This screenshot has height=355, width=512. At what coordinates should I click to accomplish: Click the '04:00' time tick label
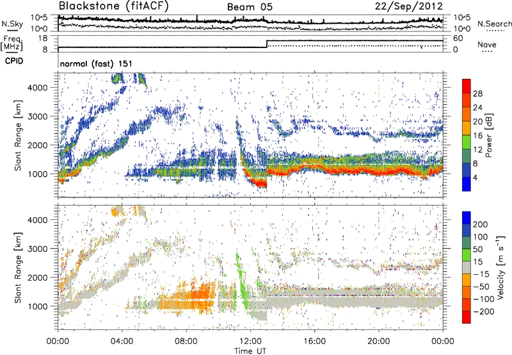pyautogui.click(x=122, y=342)
